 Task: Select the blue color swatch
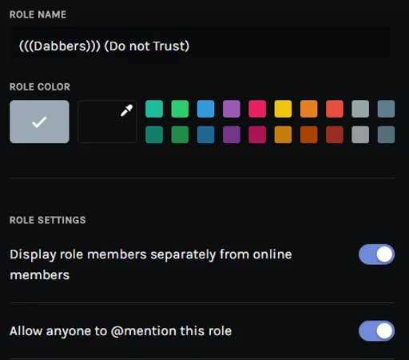coord(206,109)
